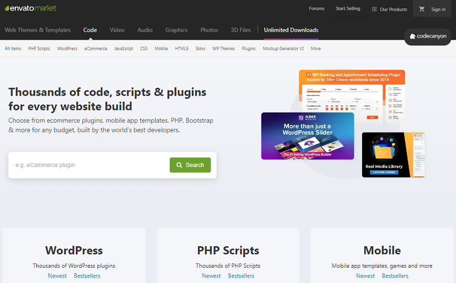The image size is (456, 283).
Task: Select the Code category tab
Action: (x=90, y=30)
